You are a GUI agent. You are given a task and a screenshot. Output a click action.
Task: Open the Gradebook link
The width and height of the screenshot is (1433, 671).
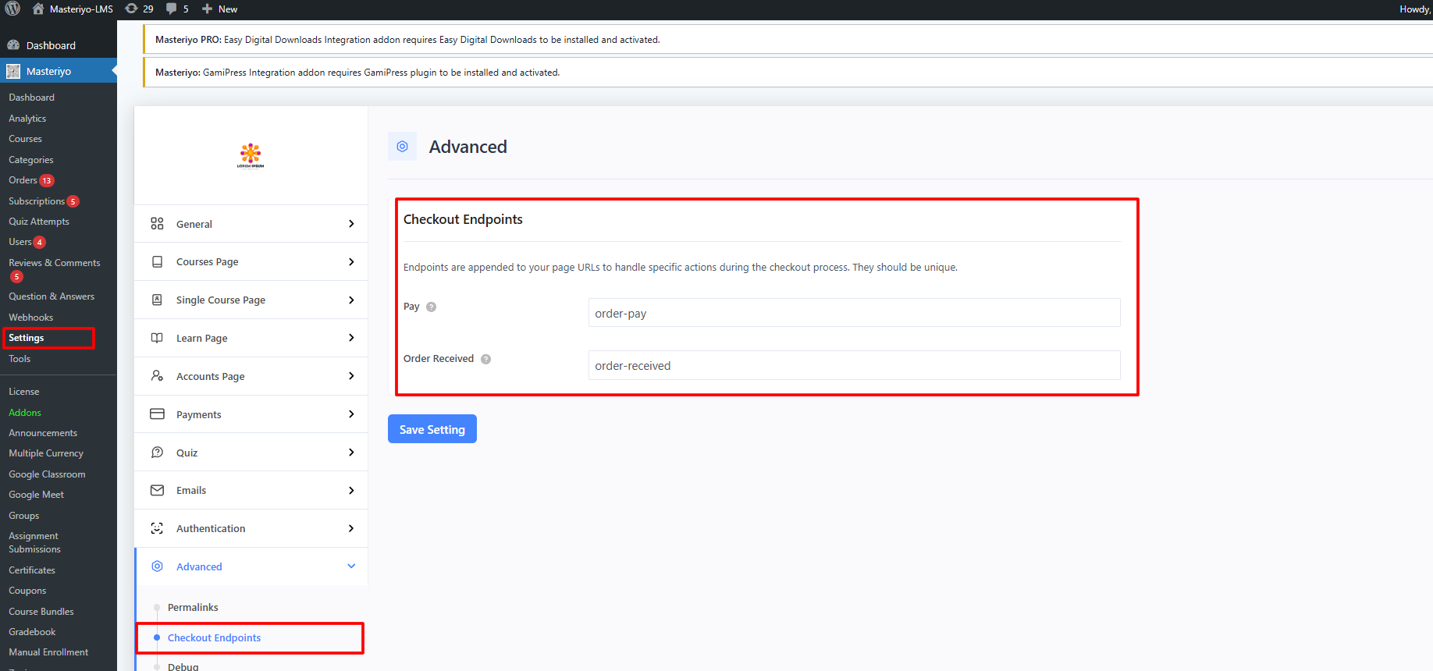point(32,632)
